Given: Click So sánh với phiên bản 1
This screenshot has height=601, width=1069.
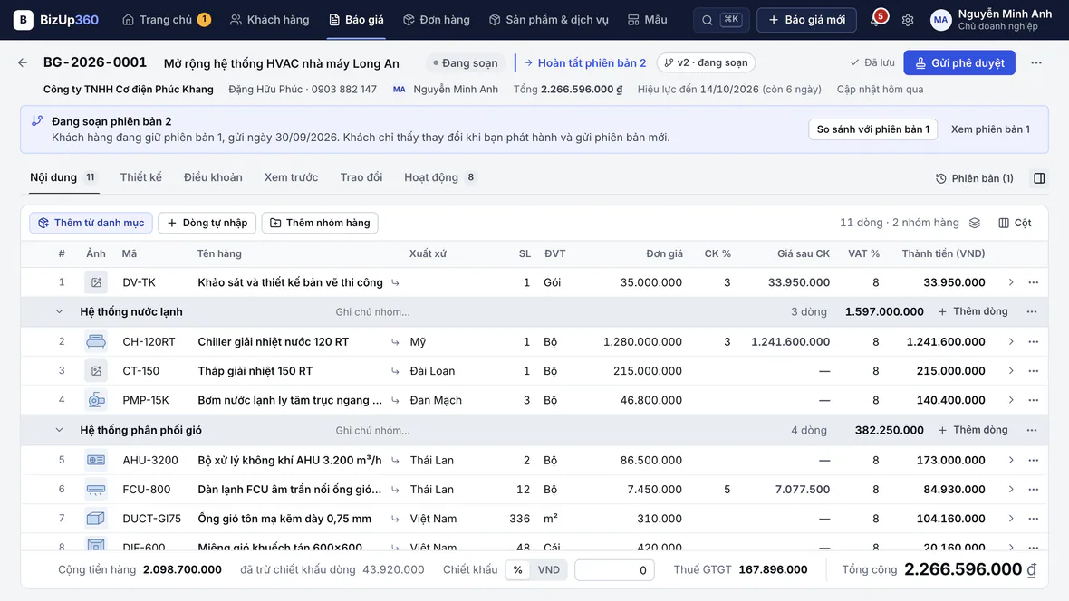Looking at the screenshot, I should (872, 129).
